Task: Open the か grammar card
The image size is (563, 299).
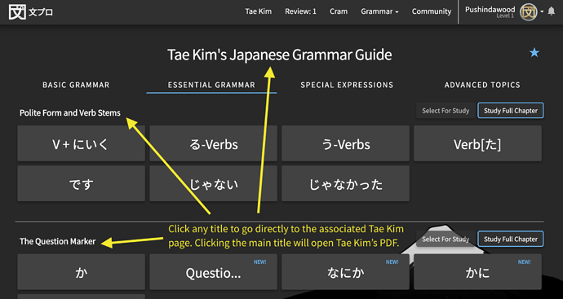Action: [81, 272]
